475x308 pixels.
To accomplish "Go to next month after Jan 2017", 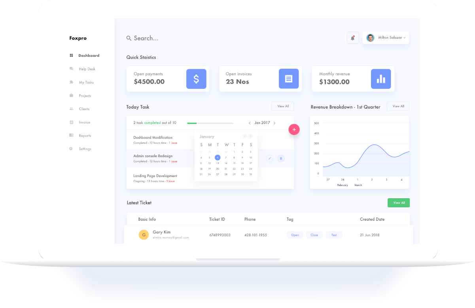I will coord(274,123).
